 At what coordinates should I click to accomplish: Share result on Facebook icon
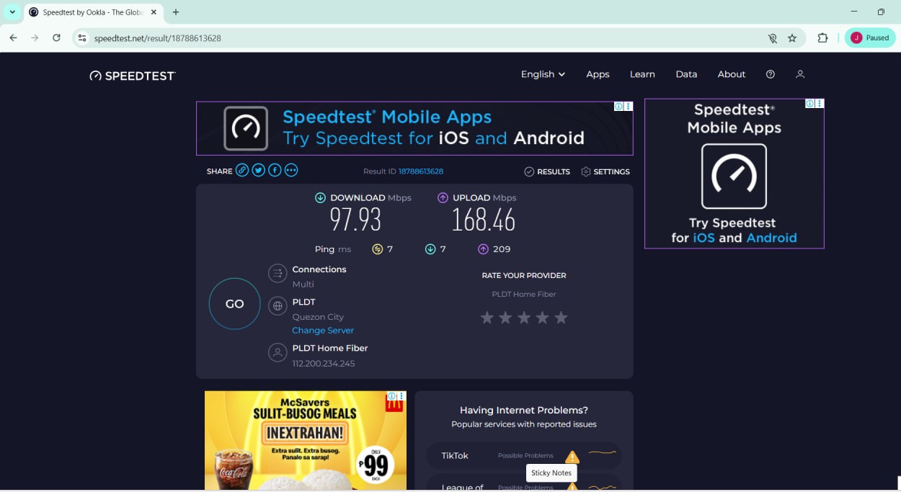coord(275,170)
